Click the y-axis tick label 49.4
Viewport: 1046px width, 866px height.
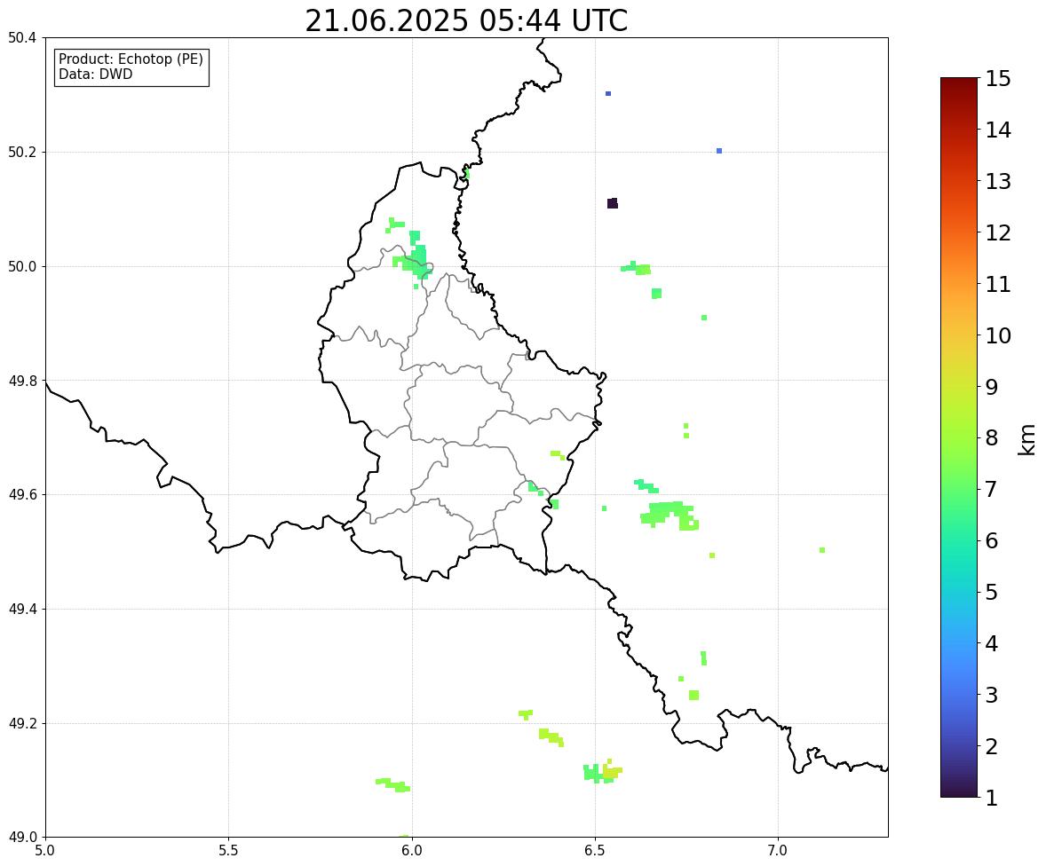point(22,609)
